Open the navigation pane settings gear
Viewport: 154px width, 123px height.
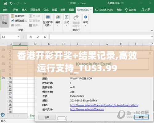click(3, 115)
